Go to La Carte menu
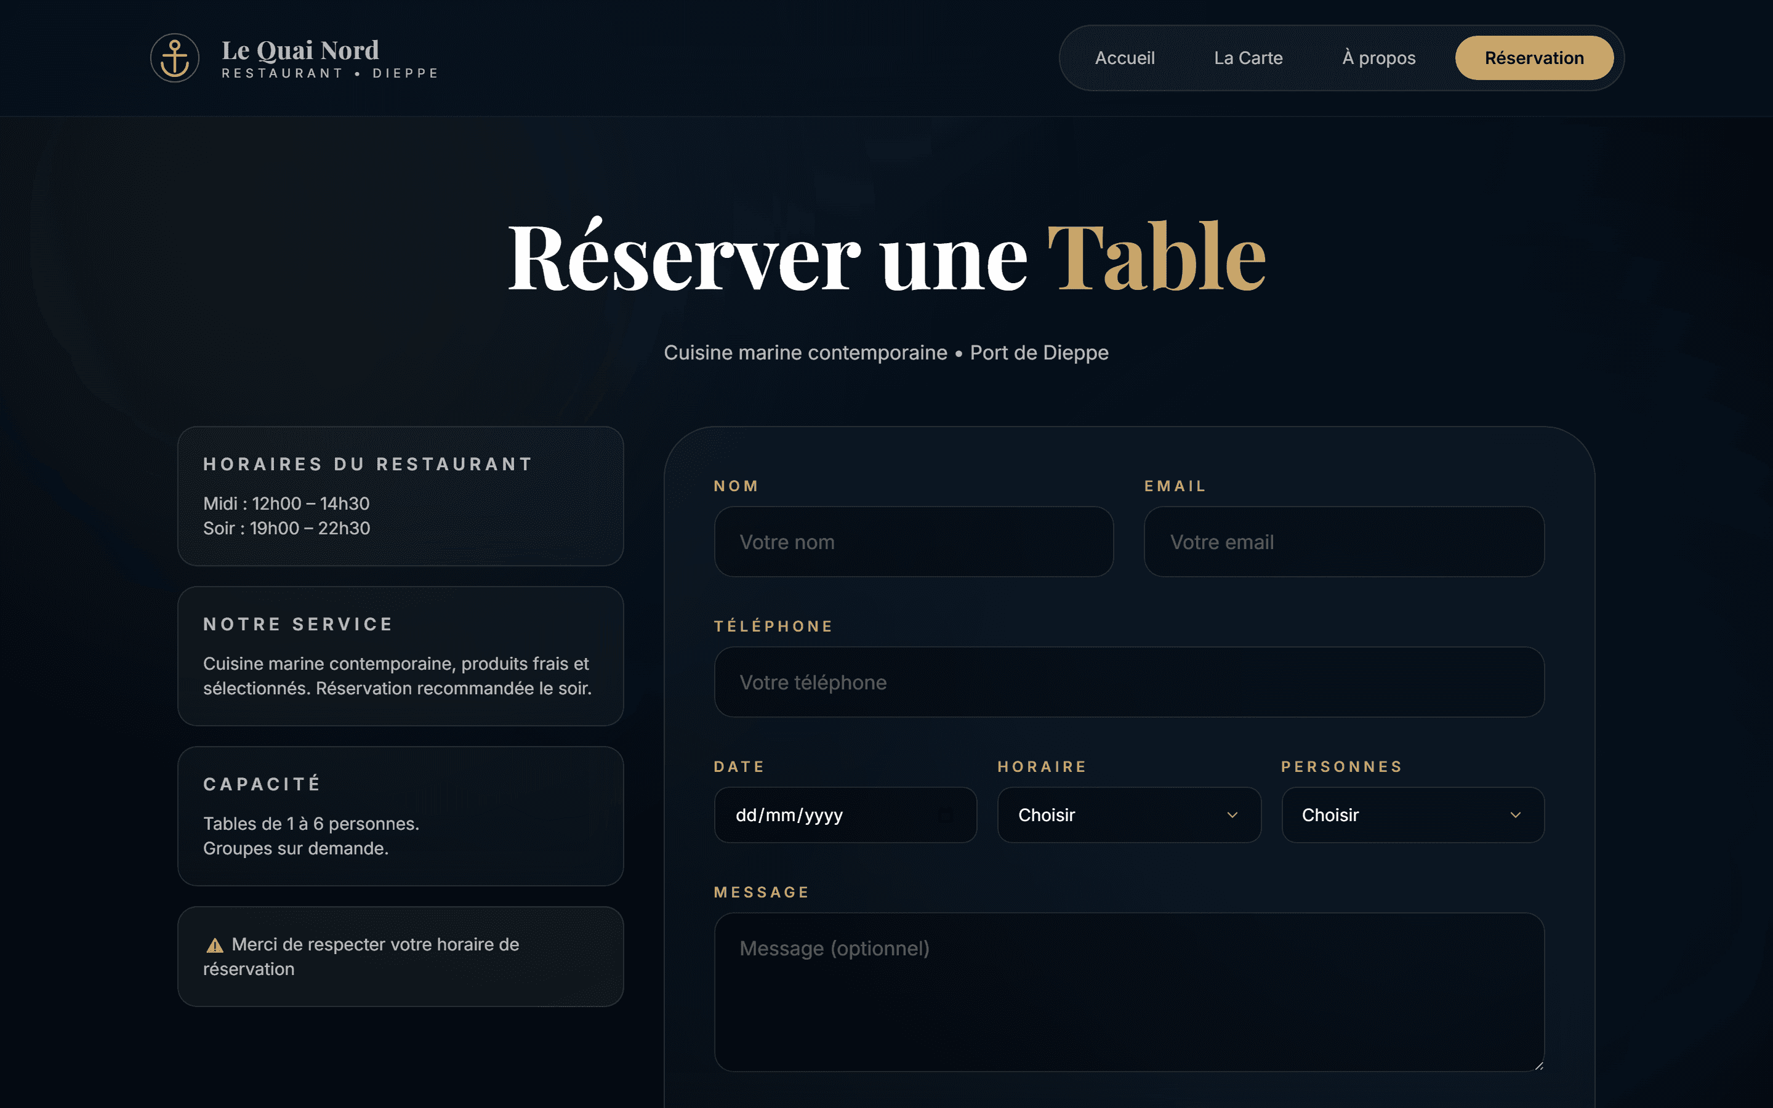The image size is (1773, 1108). (x=1248, y=58)
